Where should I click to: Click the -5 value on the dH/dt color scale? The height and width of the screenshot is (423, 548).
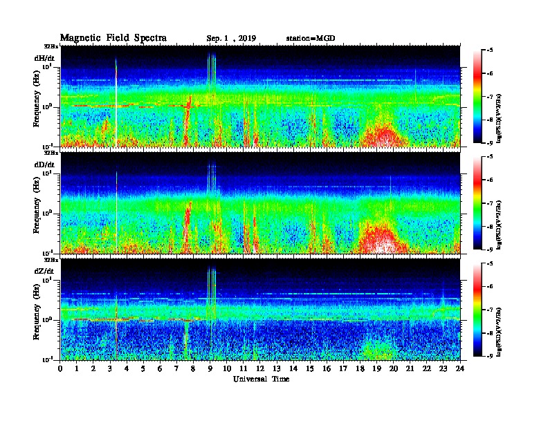490,50
